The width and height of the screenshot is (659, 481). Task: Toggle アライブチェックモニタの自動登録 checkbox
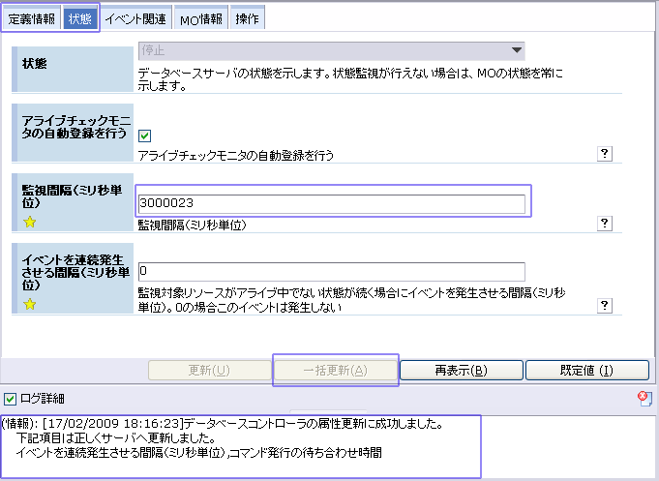[145, 136]
